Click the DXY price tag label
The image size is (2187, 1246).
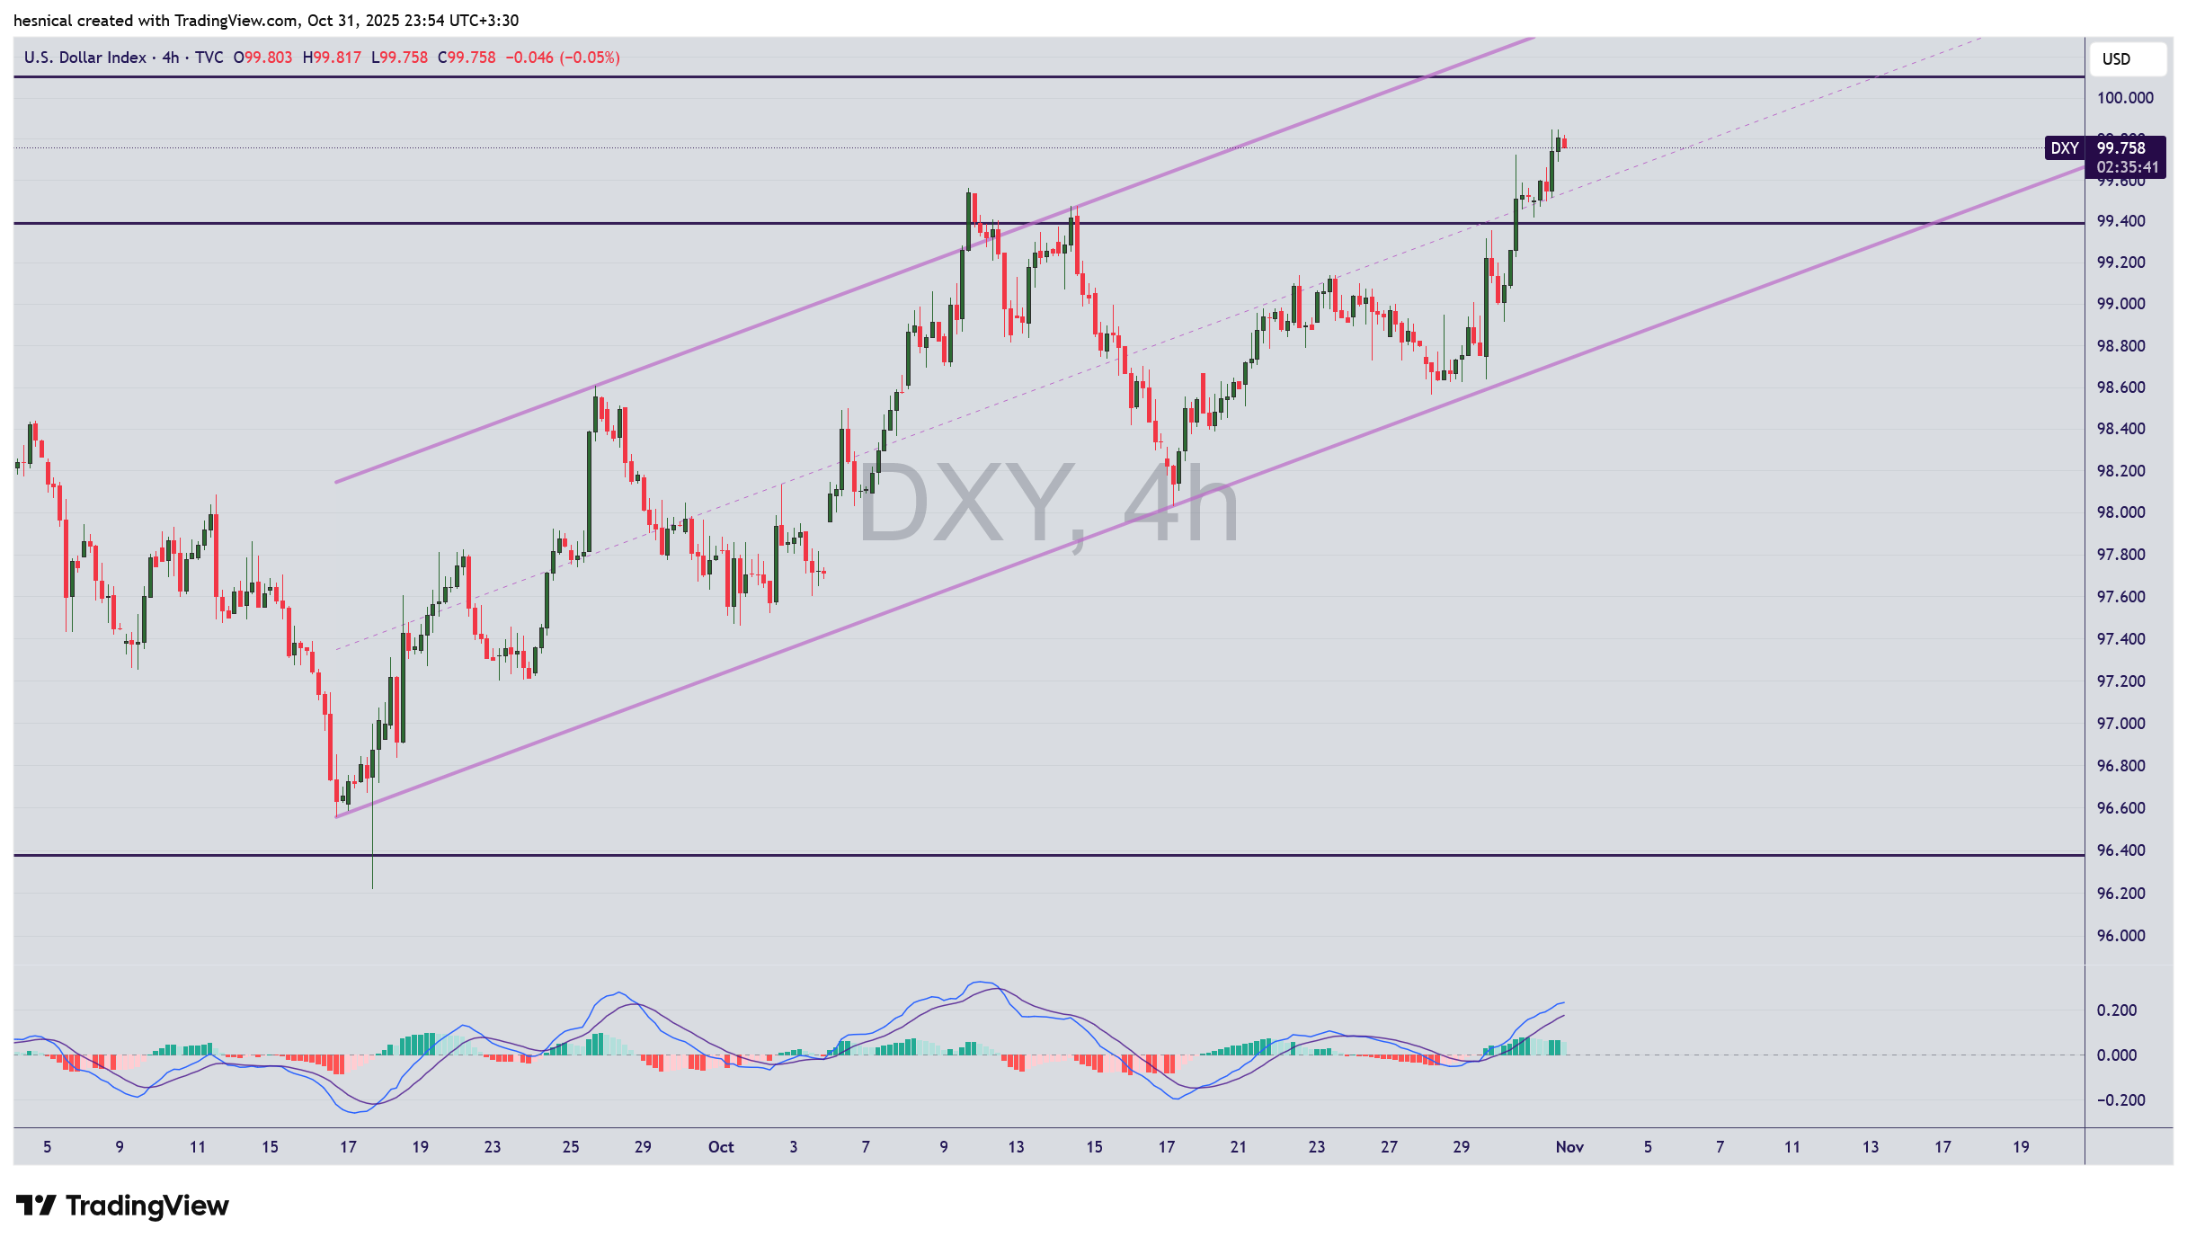click(x=2064, y=148)
